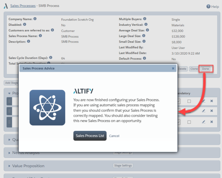Image resolution: width=222 pixels, height=178 pixels.
Task: Click the Altify logo in the page header
Action: [6, 6]
